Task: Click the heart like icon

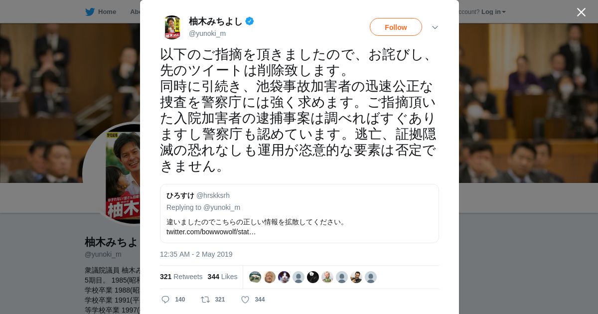Action: (x=245, y=300)
